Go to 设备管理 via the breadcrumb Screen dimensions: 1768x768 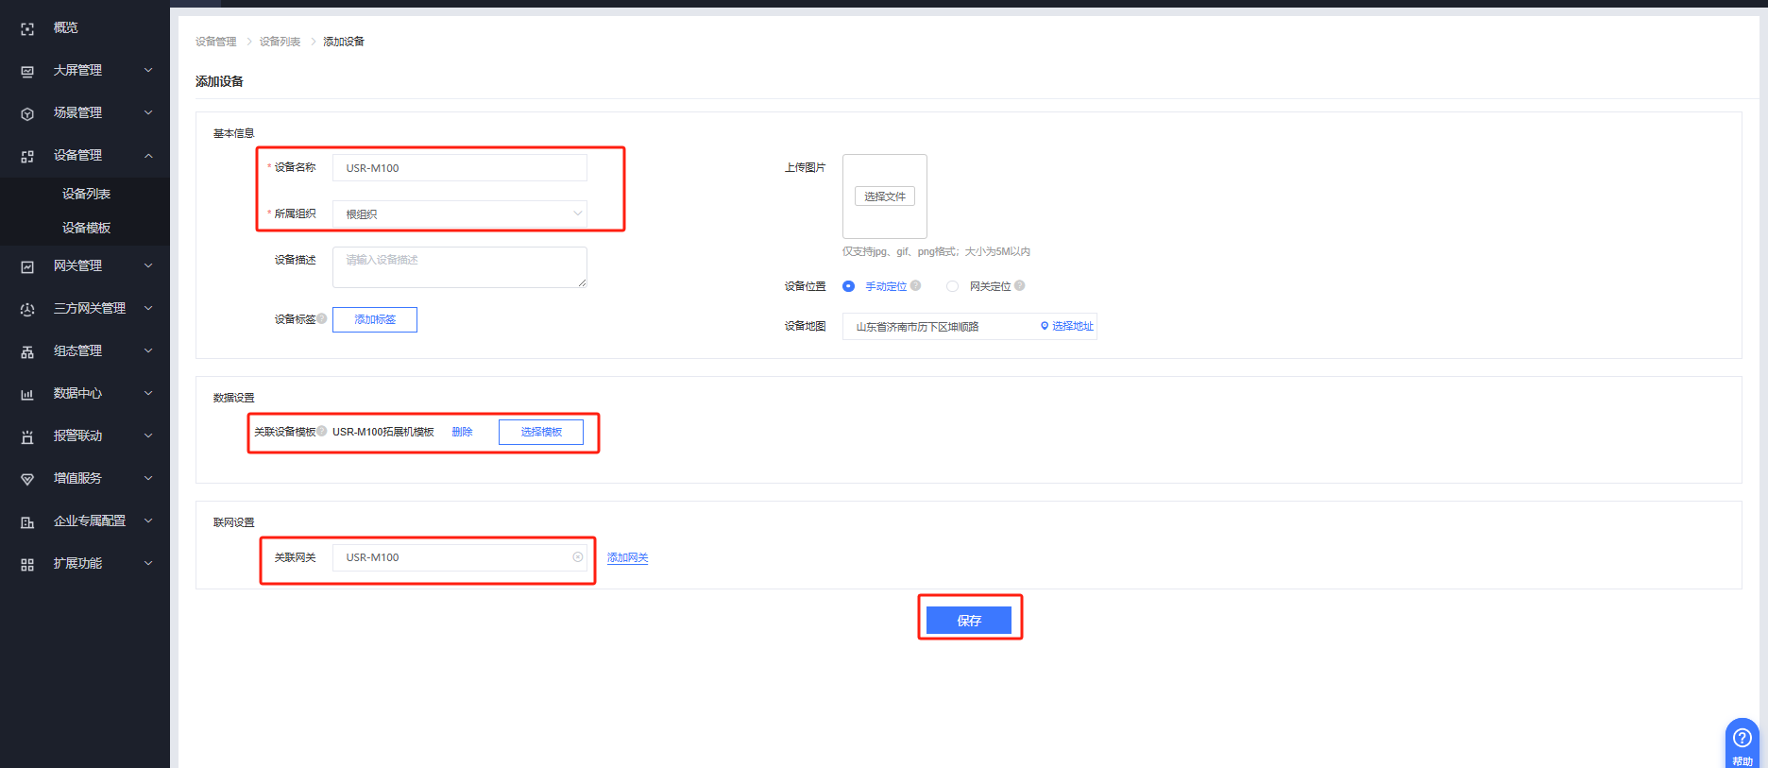(216, 42)
